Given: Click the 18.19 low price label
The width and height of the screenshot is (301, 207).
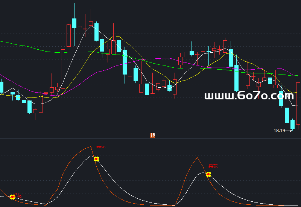Looking at the screenshot, I should [279, 131].
